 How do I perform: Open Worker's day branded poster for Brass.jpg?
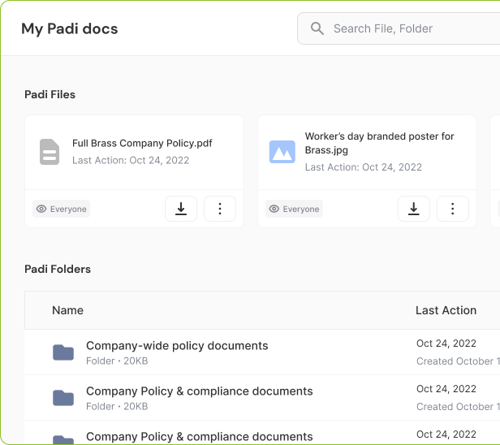379,143
